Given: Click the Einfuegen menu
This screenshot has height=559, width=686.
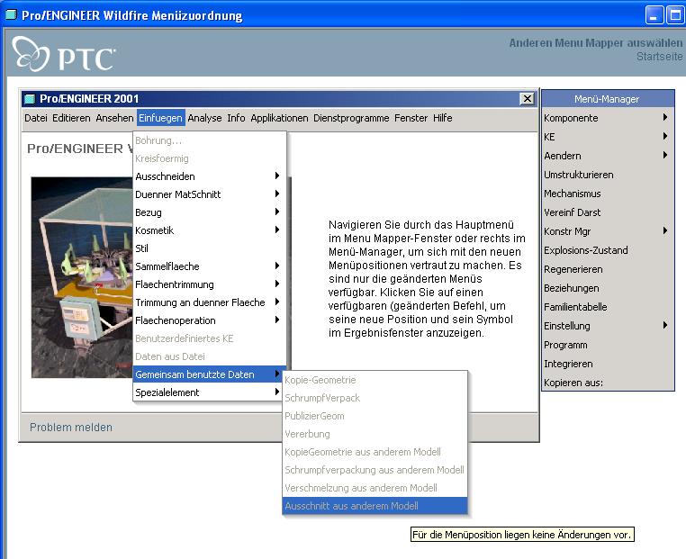Looking at the screenshot, I should click(x=160, y=118).
